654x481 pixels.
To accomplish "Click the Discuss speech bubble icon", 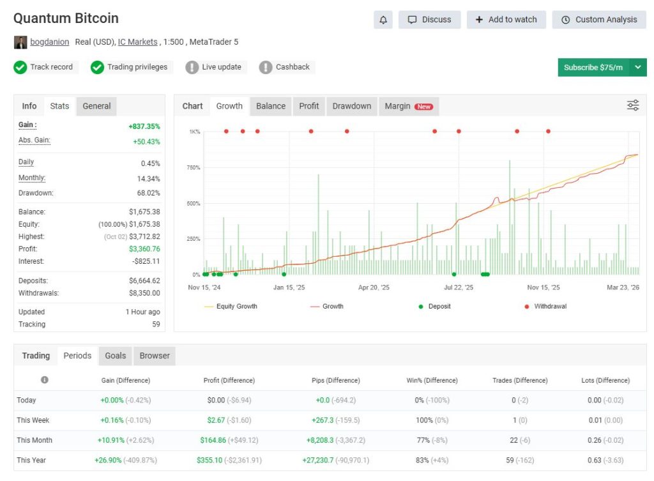I will (412, 19).
